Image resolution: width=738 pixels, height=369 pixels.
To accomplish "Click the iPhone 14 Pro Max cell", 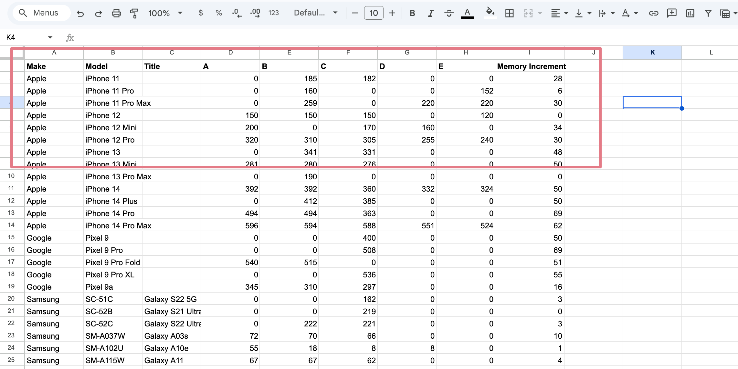I will pos(113,225).
